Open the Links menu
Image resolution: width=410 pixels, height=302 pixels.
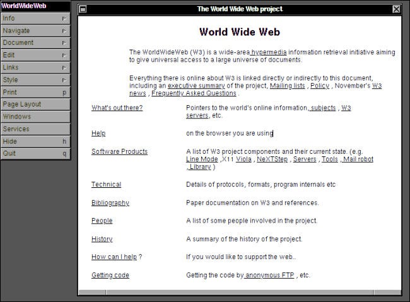[35, 67]
